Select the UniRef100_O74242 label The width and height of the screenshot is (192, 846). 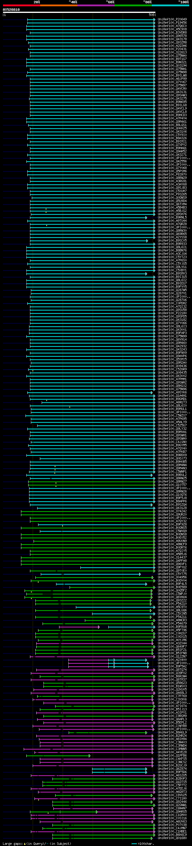(x=172, y=511)
